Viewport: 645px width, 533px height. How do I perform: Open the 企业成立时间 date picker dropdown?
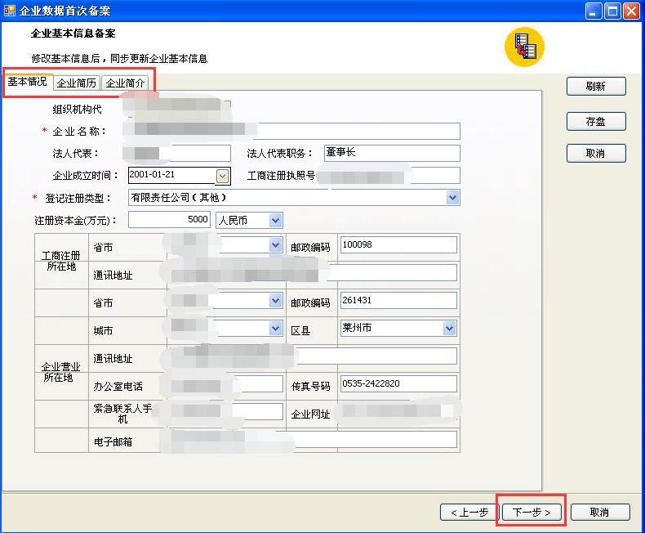[223, 176]
